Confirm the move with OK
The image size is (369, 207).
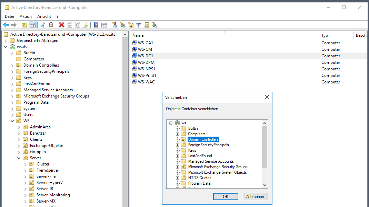[x=226, y=196]
